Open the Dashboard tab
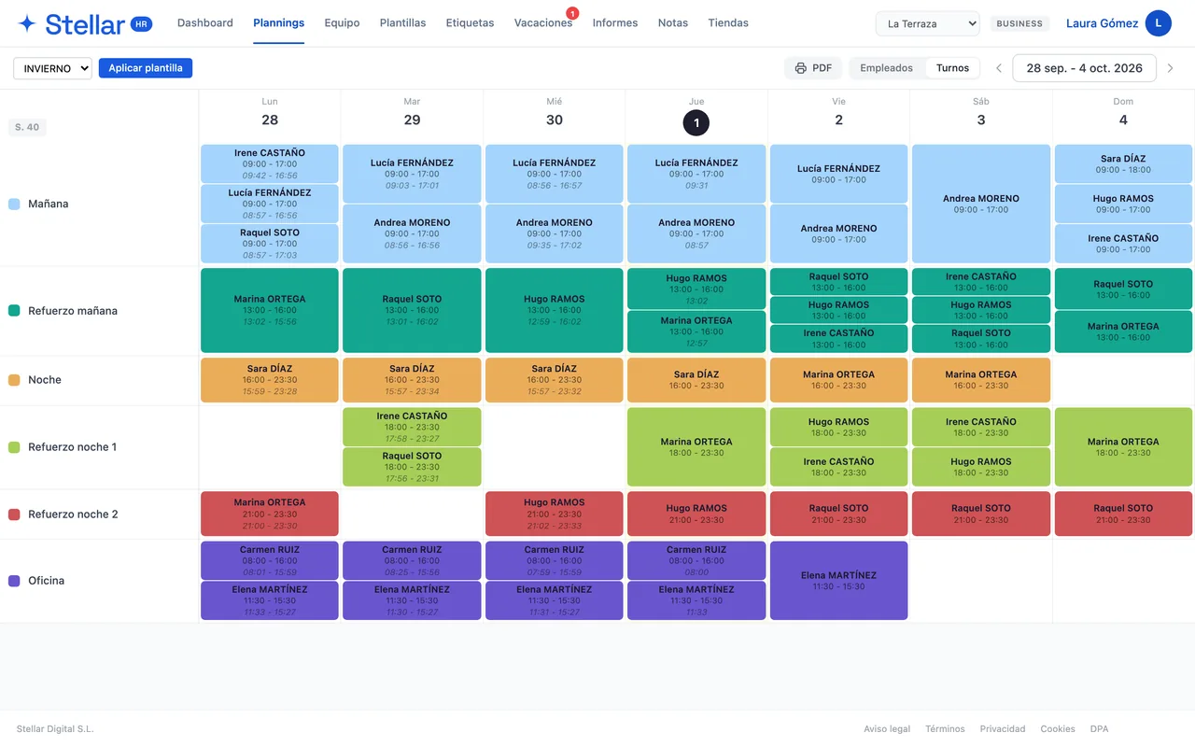 coord(205,23)
